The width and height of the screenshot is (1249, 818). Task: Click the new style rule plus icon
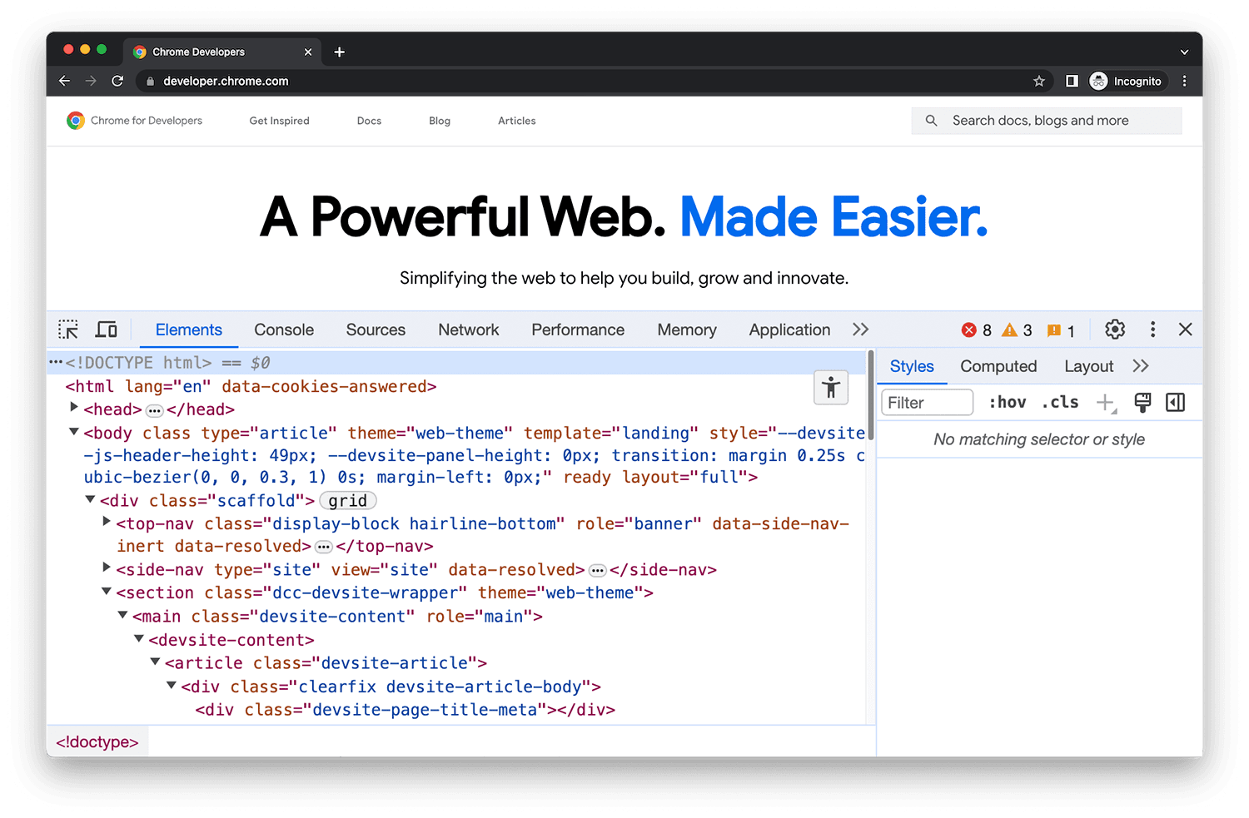(1105, 402)
